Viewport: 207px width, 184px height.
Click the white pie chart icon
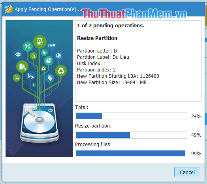[x=49, y=61]
